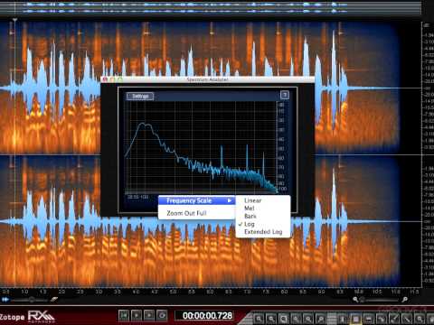Click the waveform/spectrogram balance slider handle
The height and width of the screenshot is (325, 434).
click(32, 300)
